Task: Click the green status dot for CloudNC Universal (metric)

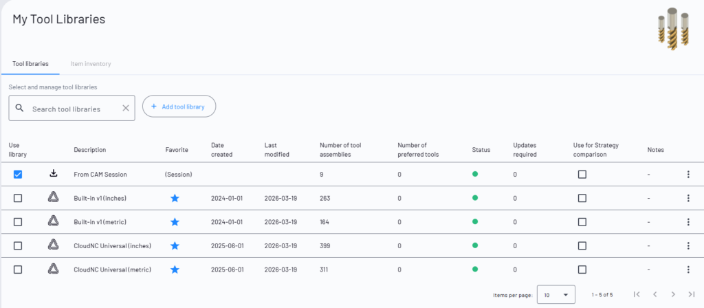Action: pyautogui.click(x=475, y=269)
